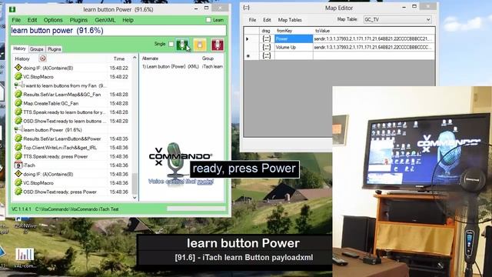Toggle the Single checkbox
The width and height of the screenshot is (492, 277).
(171, 44)
